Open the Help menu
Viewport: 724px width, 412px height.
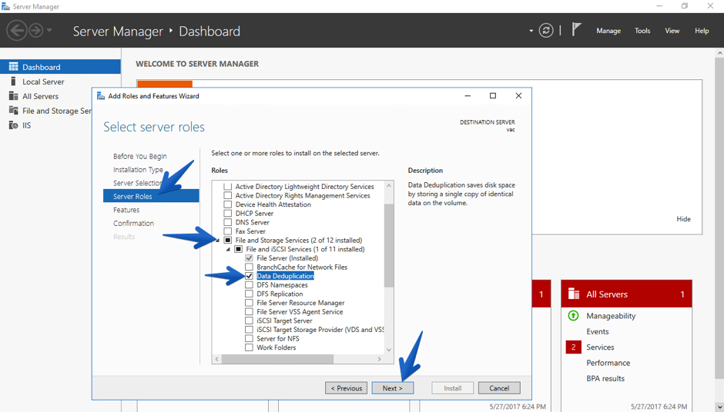702,31
